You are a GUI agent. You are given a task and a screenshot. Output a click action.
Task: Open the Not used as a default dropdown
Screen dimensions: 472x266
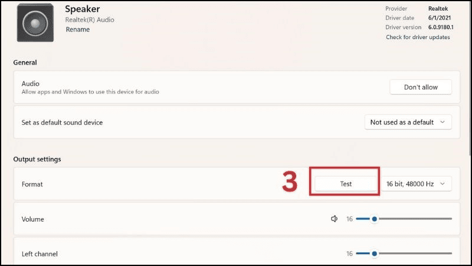408,122
